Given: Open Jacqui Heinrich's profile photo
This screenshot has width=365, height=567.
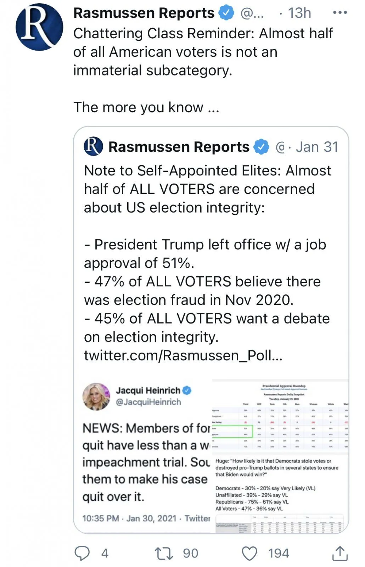Looking at the screenshot, I should 96,396.
